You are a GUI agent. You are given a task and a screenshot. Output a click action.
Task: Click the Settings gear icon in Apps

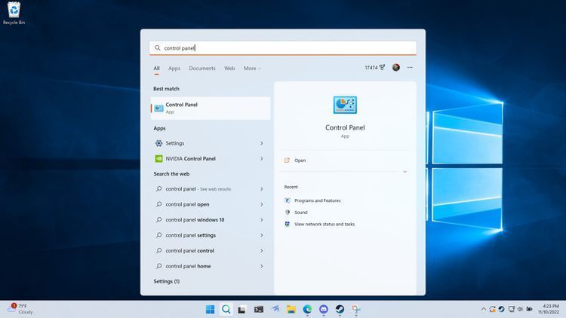coord(158,143)
